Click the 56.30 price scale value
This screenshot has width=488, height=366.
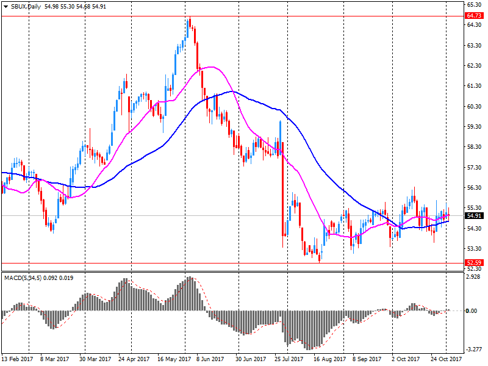pyautogui.click(x=474, y=188)
